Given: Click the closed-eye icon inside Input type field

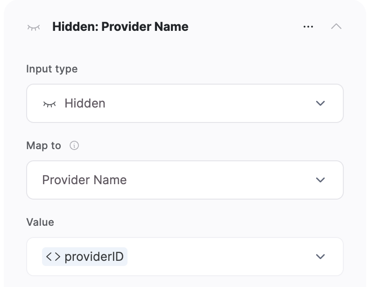Looking at the screenshot, I should point(50,104).
